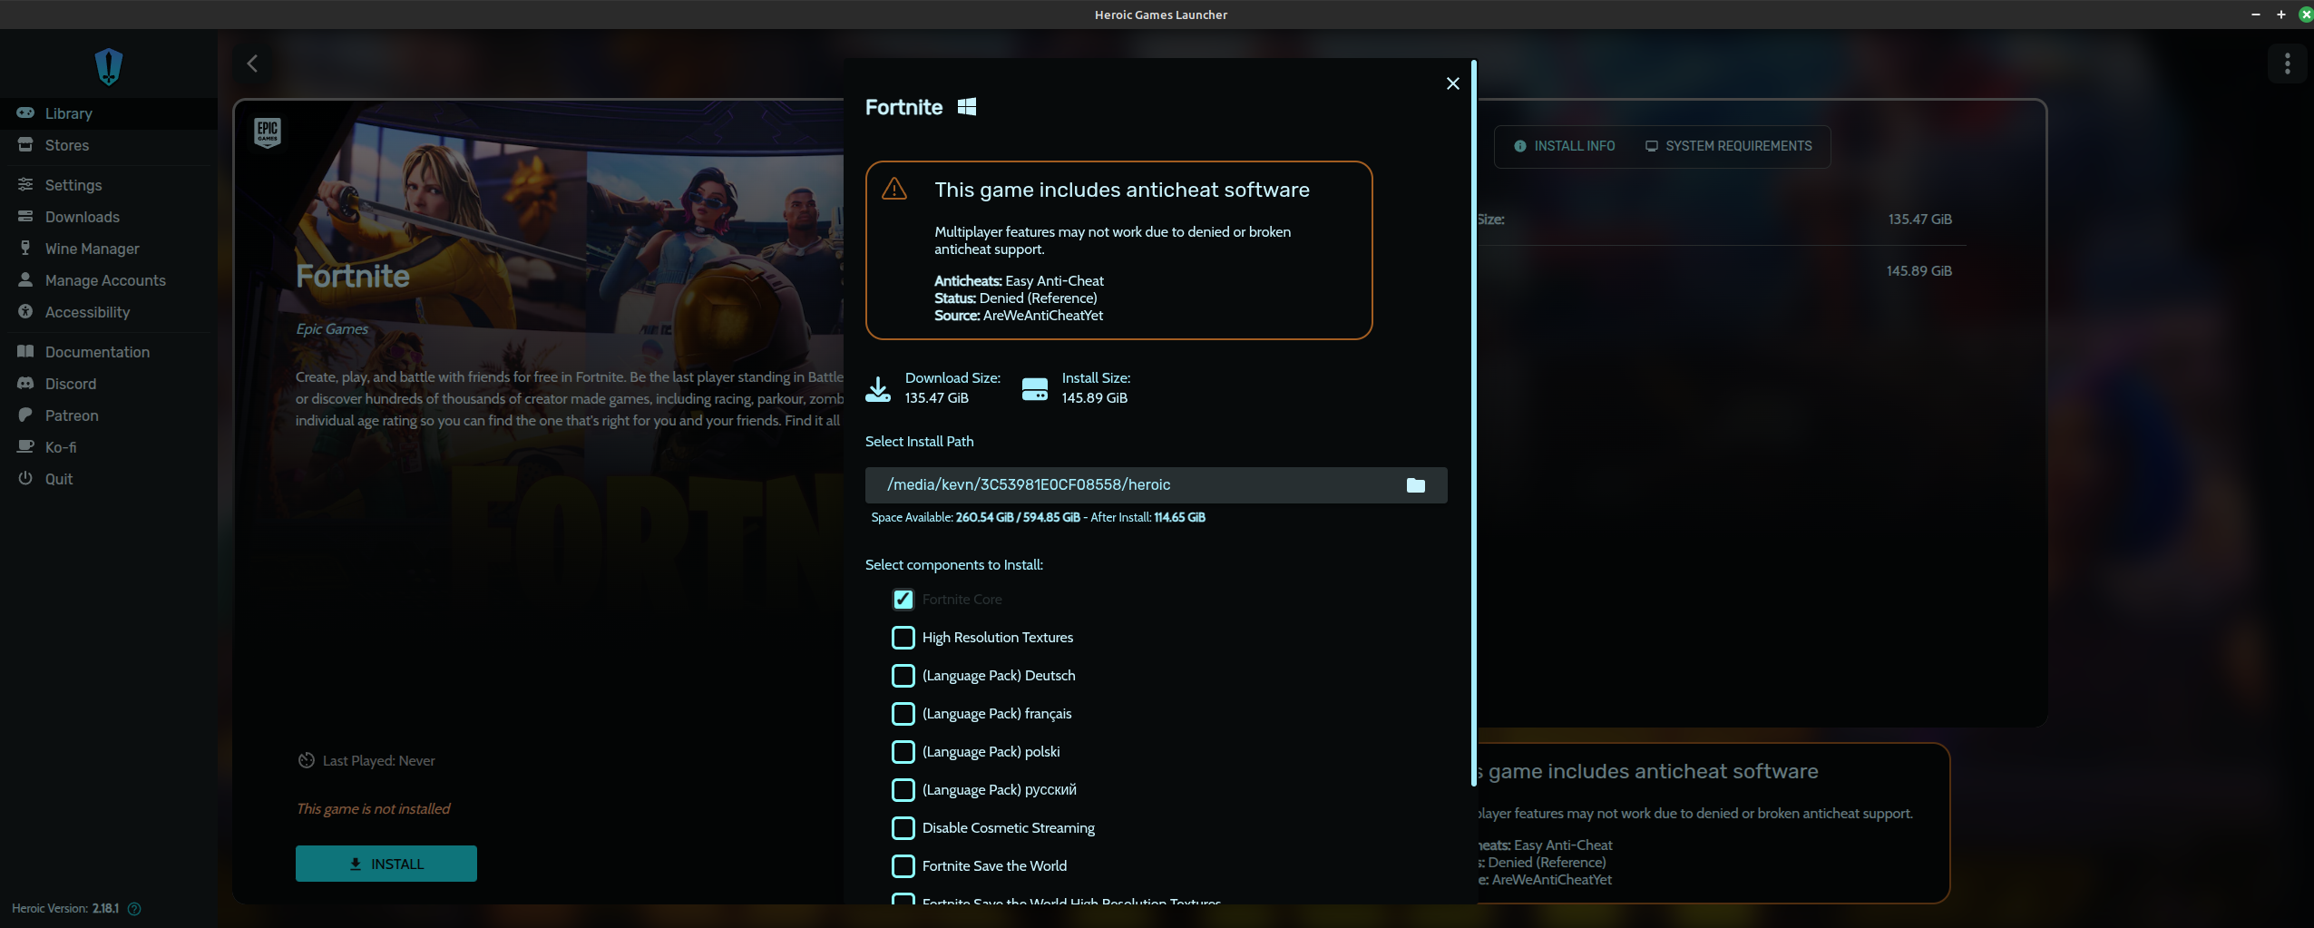This screenshot has height=928, width=2314.
Task: Click the Heroic shield logo
Action: [109, 66]
